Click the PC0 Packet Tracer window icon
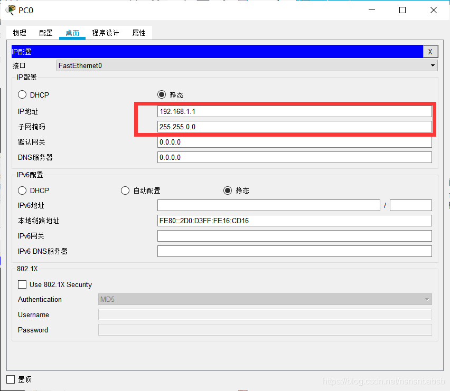450x391 pixels. point(11,10)
